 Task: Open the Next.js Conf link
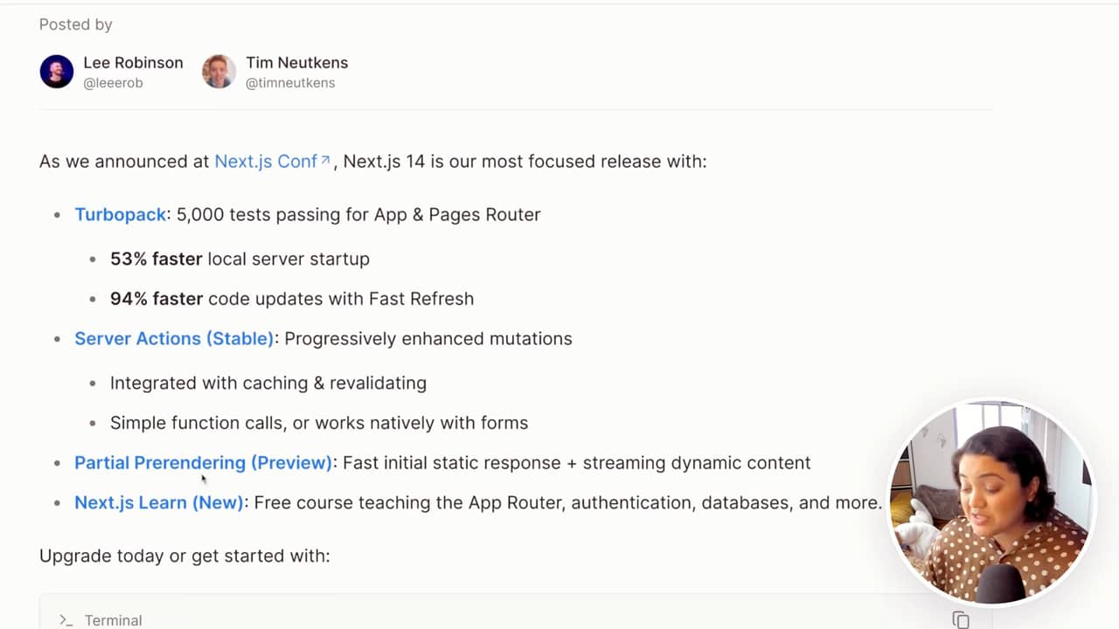272,162
